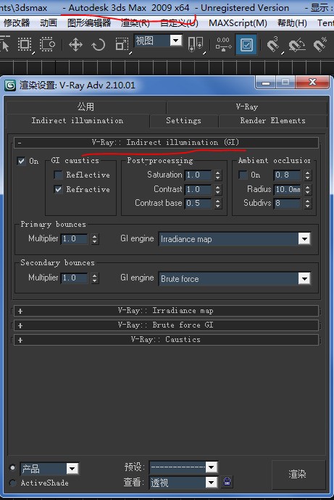This screenshot has height=500, width=334.
Task: Uncheck the GI On checkbox
Action: [21, 161]
